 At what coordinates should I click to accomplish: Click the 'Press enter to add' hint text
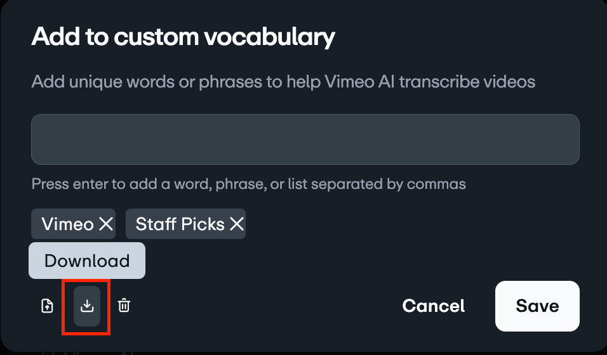(x=249, y=184)
